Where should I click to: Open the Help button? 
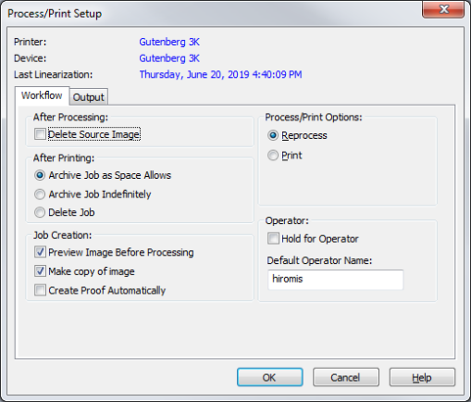click(422, 377)
